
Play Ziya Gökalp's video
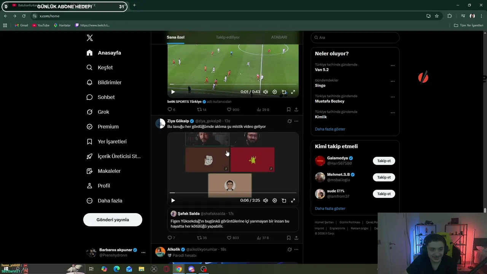click(173, 201)
